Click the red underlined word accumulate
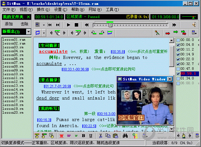This screenshot has width=201, height=147. 53,51
